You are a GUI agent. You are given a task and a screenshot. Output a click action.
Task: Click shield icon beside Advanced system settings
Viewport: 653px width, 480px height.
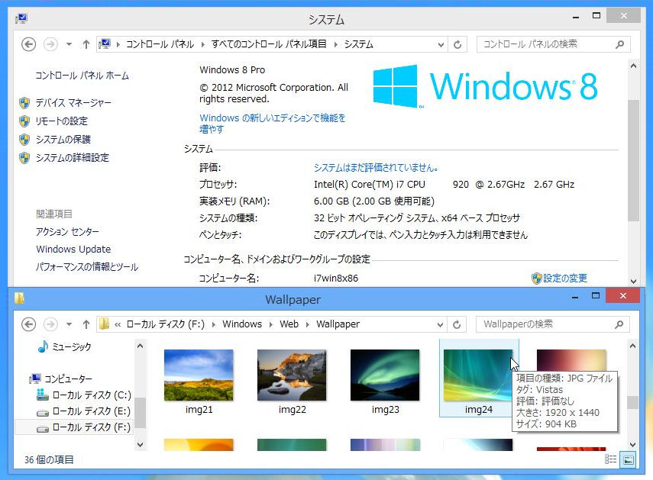(24, 158)
